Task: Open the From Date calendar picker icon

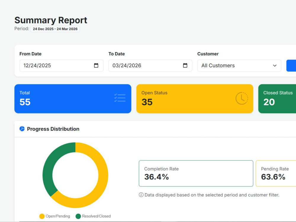Action: pos(96,65)
